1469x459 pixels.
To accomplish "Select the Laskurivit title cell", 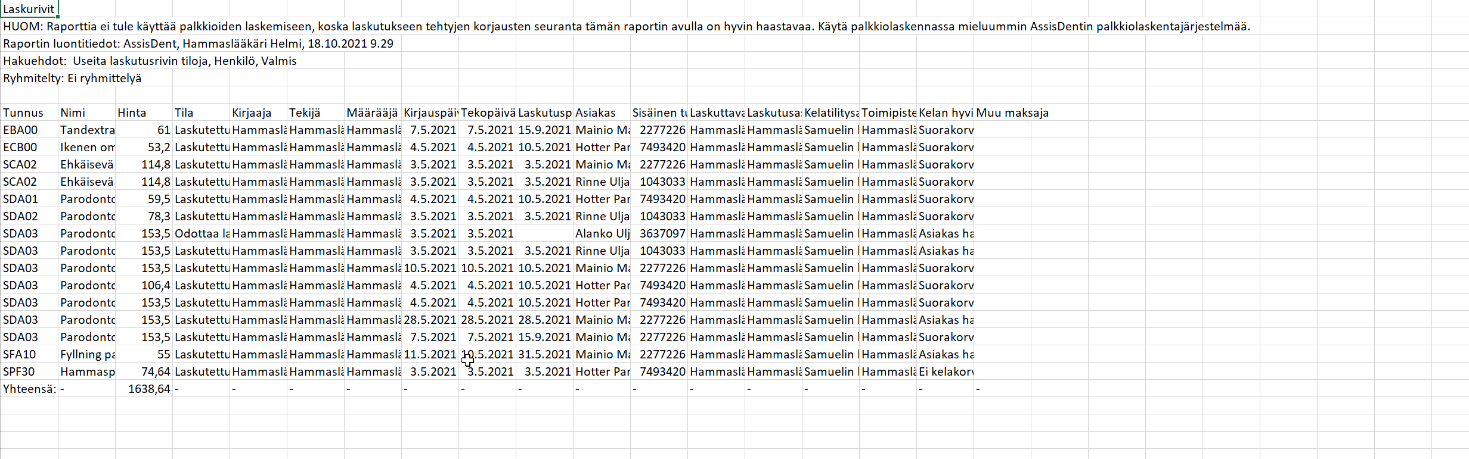I will [x=29, y=9].
